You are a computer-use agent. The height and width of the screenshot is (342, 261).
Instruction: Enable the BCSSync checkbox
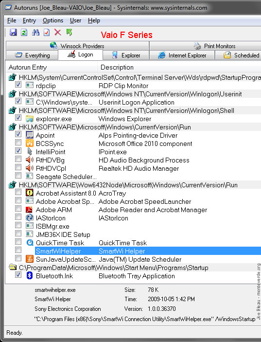click(18, 143)
